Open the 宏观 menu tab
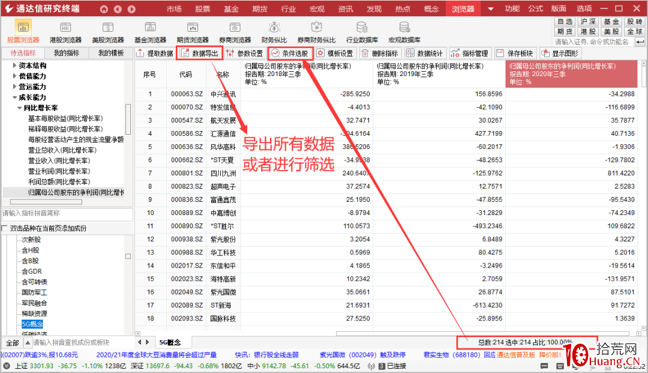648x373 pixels. pos(317,8)
